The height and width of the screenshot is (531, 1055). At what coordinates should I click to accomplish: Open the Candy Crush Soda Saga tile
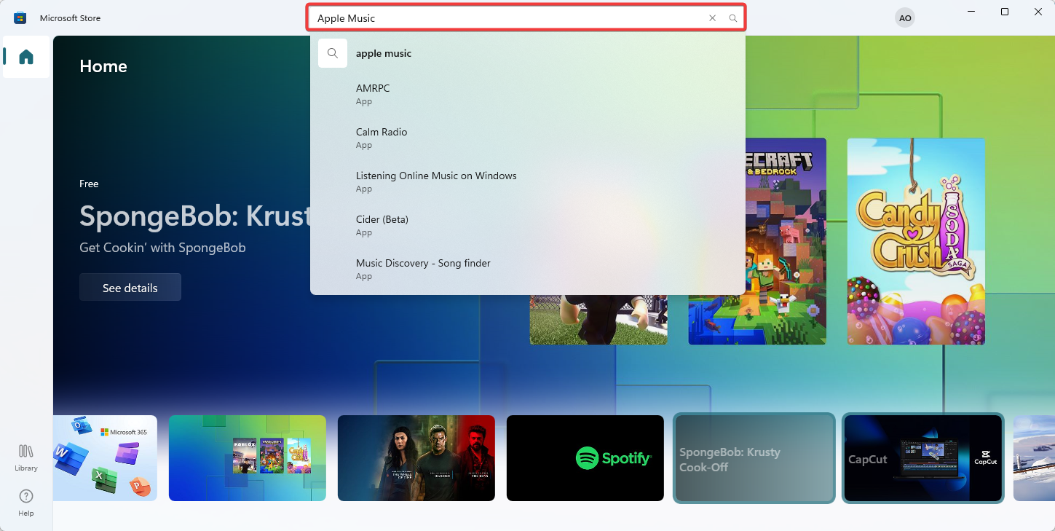pyautogui.click(x=916, y=241)
